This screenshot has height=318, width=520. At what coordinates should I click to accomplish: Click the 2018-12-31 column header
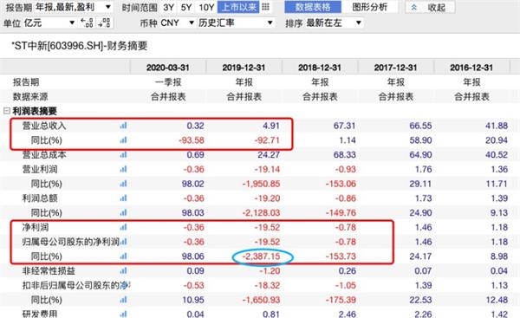[x=320, y=68]
